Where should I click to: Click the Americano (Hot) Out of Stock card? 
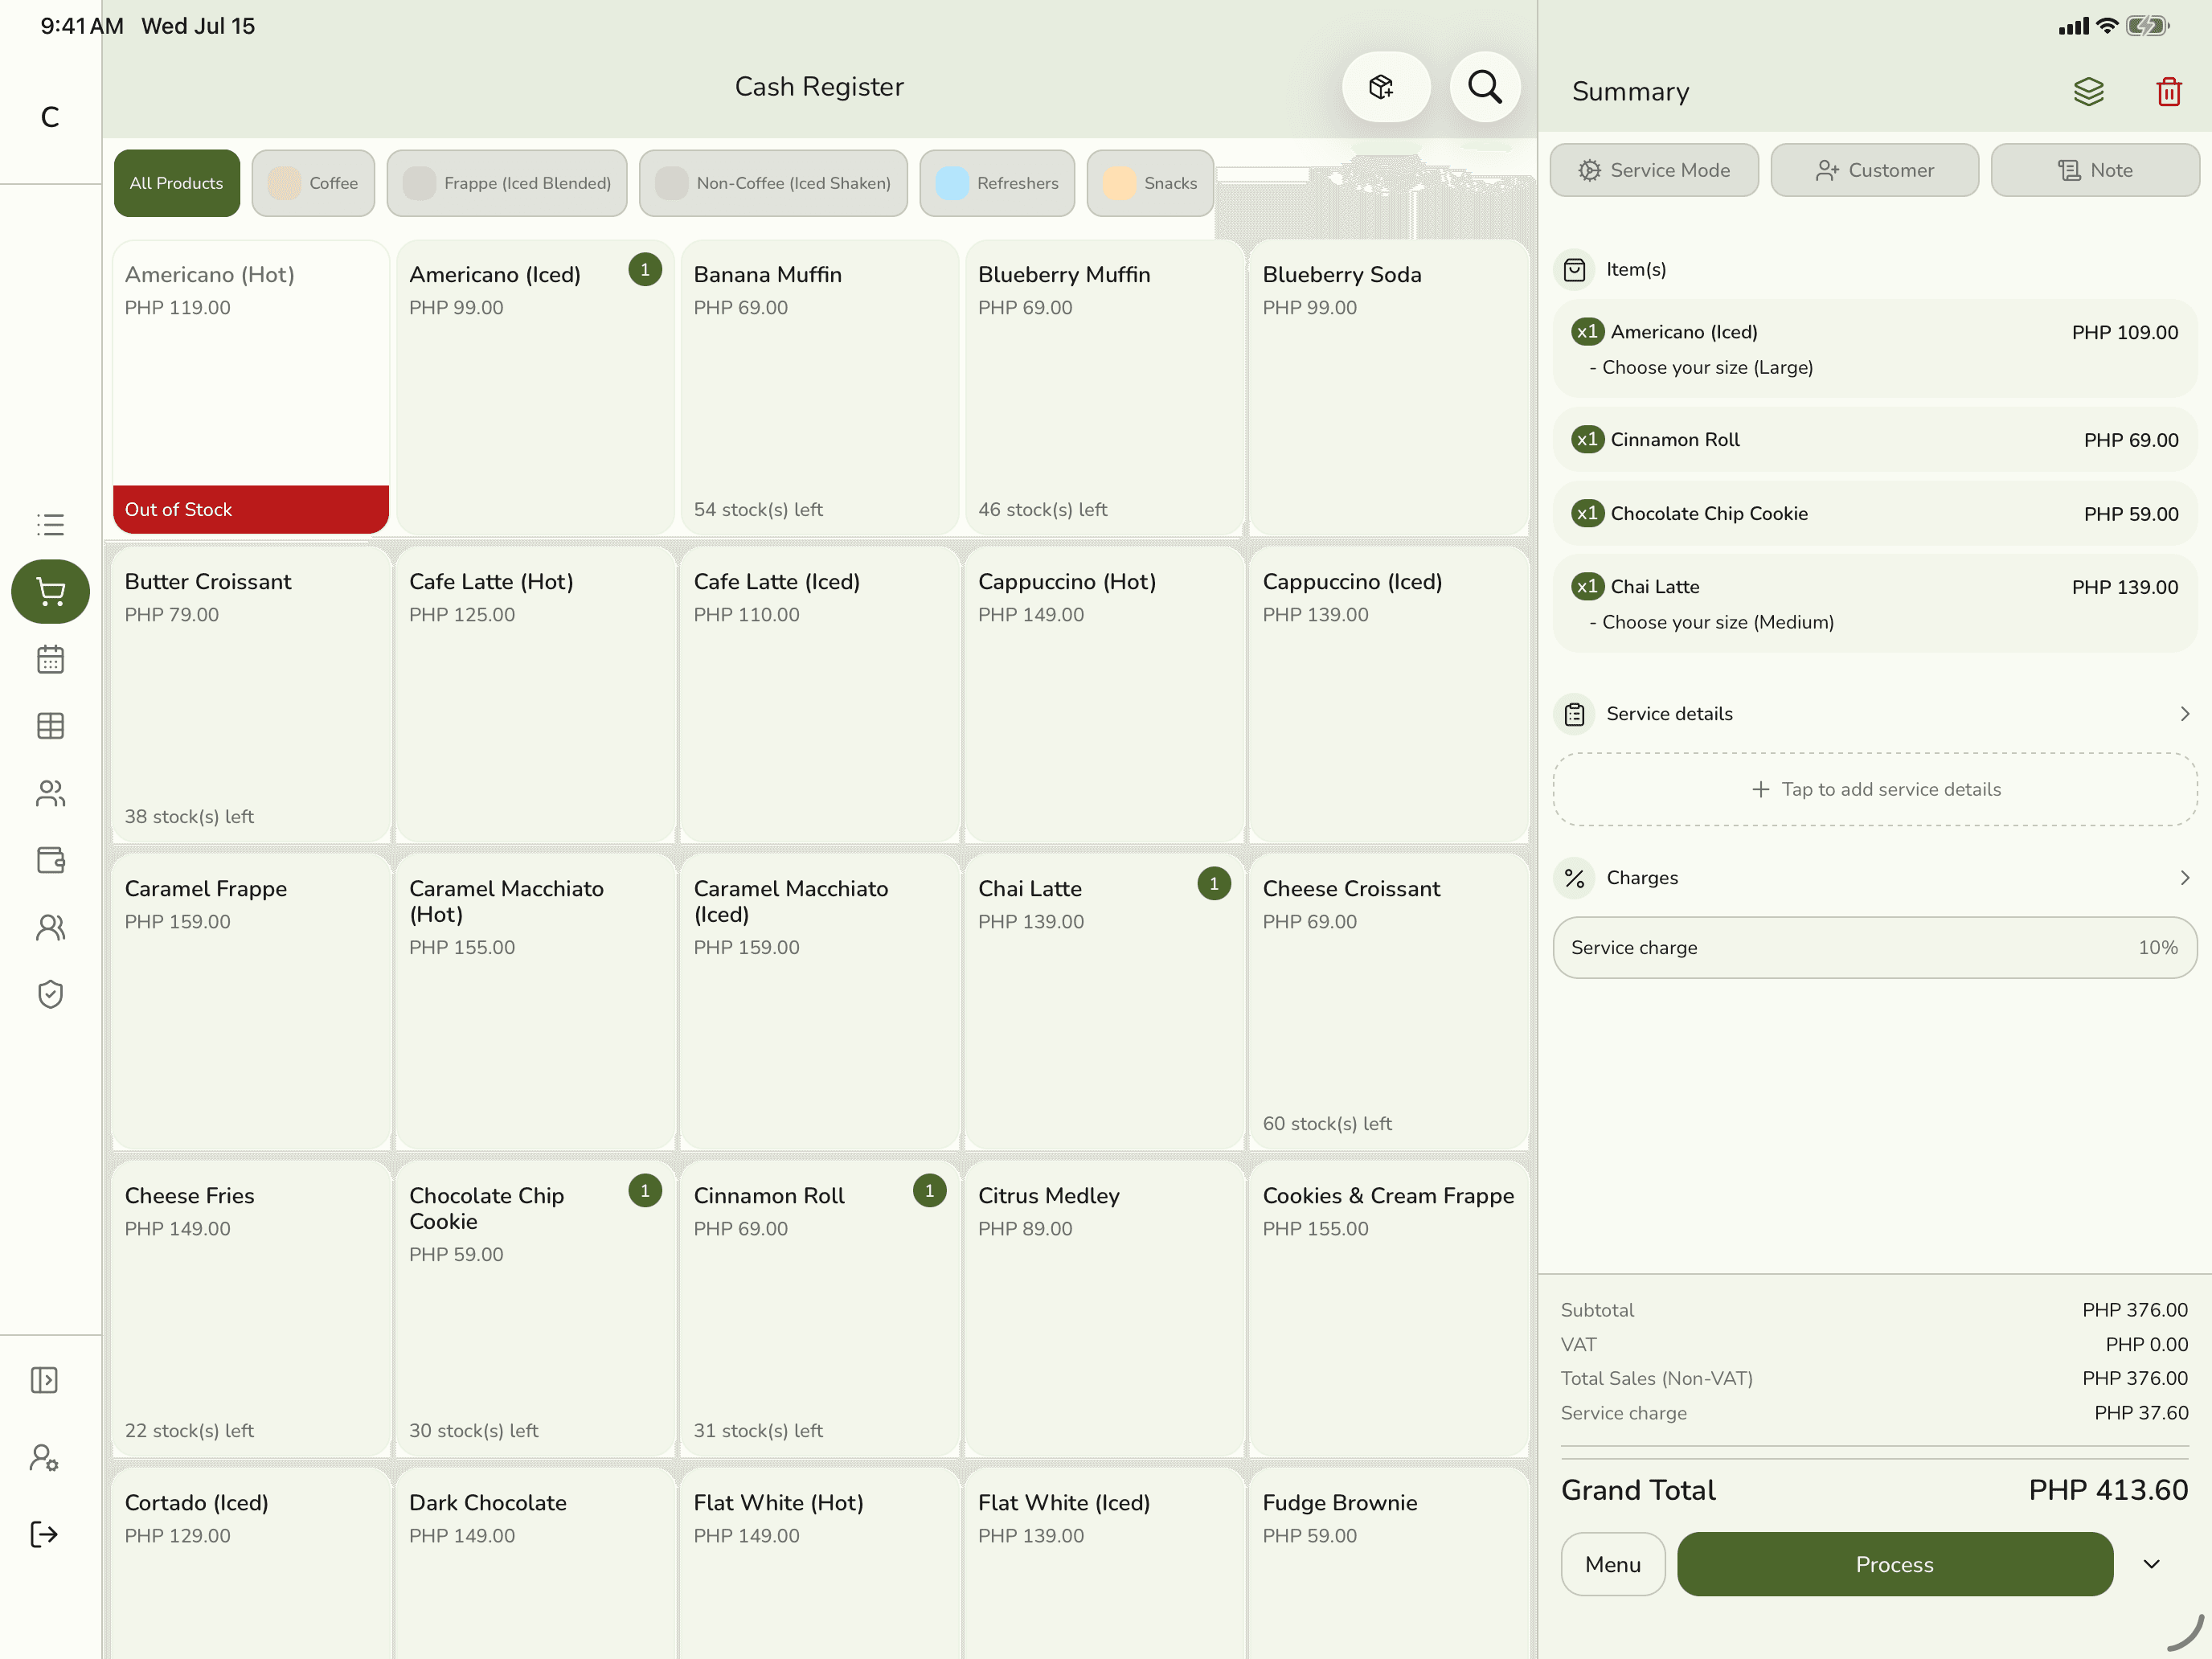[x=251, y=387]
